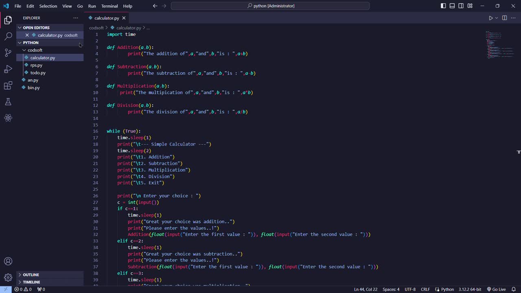Viewport: 521px width, 293px height.
Task: Open the Search view in activity bar
Action: [8, 36]
